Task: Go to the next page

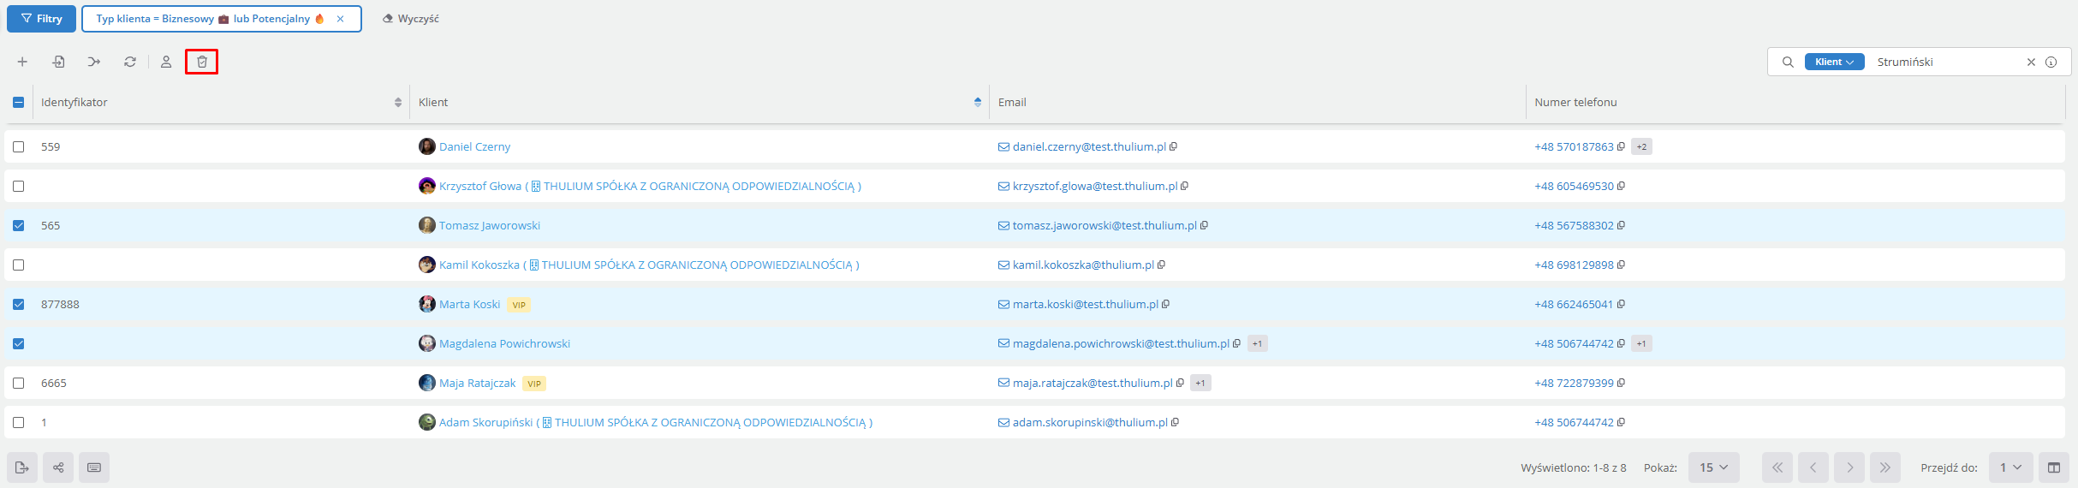Action: [1849, 467]
